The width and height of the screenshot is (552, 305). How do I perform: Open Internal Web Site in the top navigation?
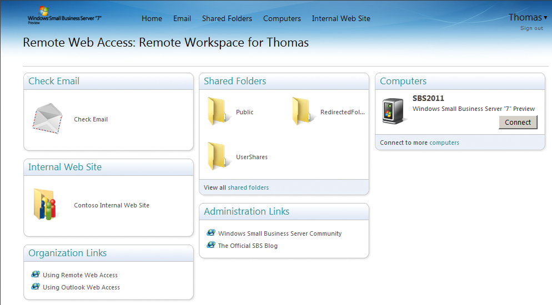(x=341, y=19)
